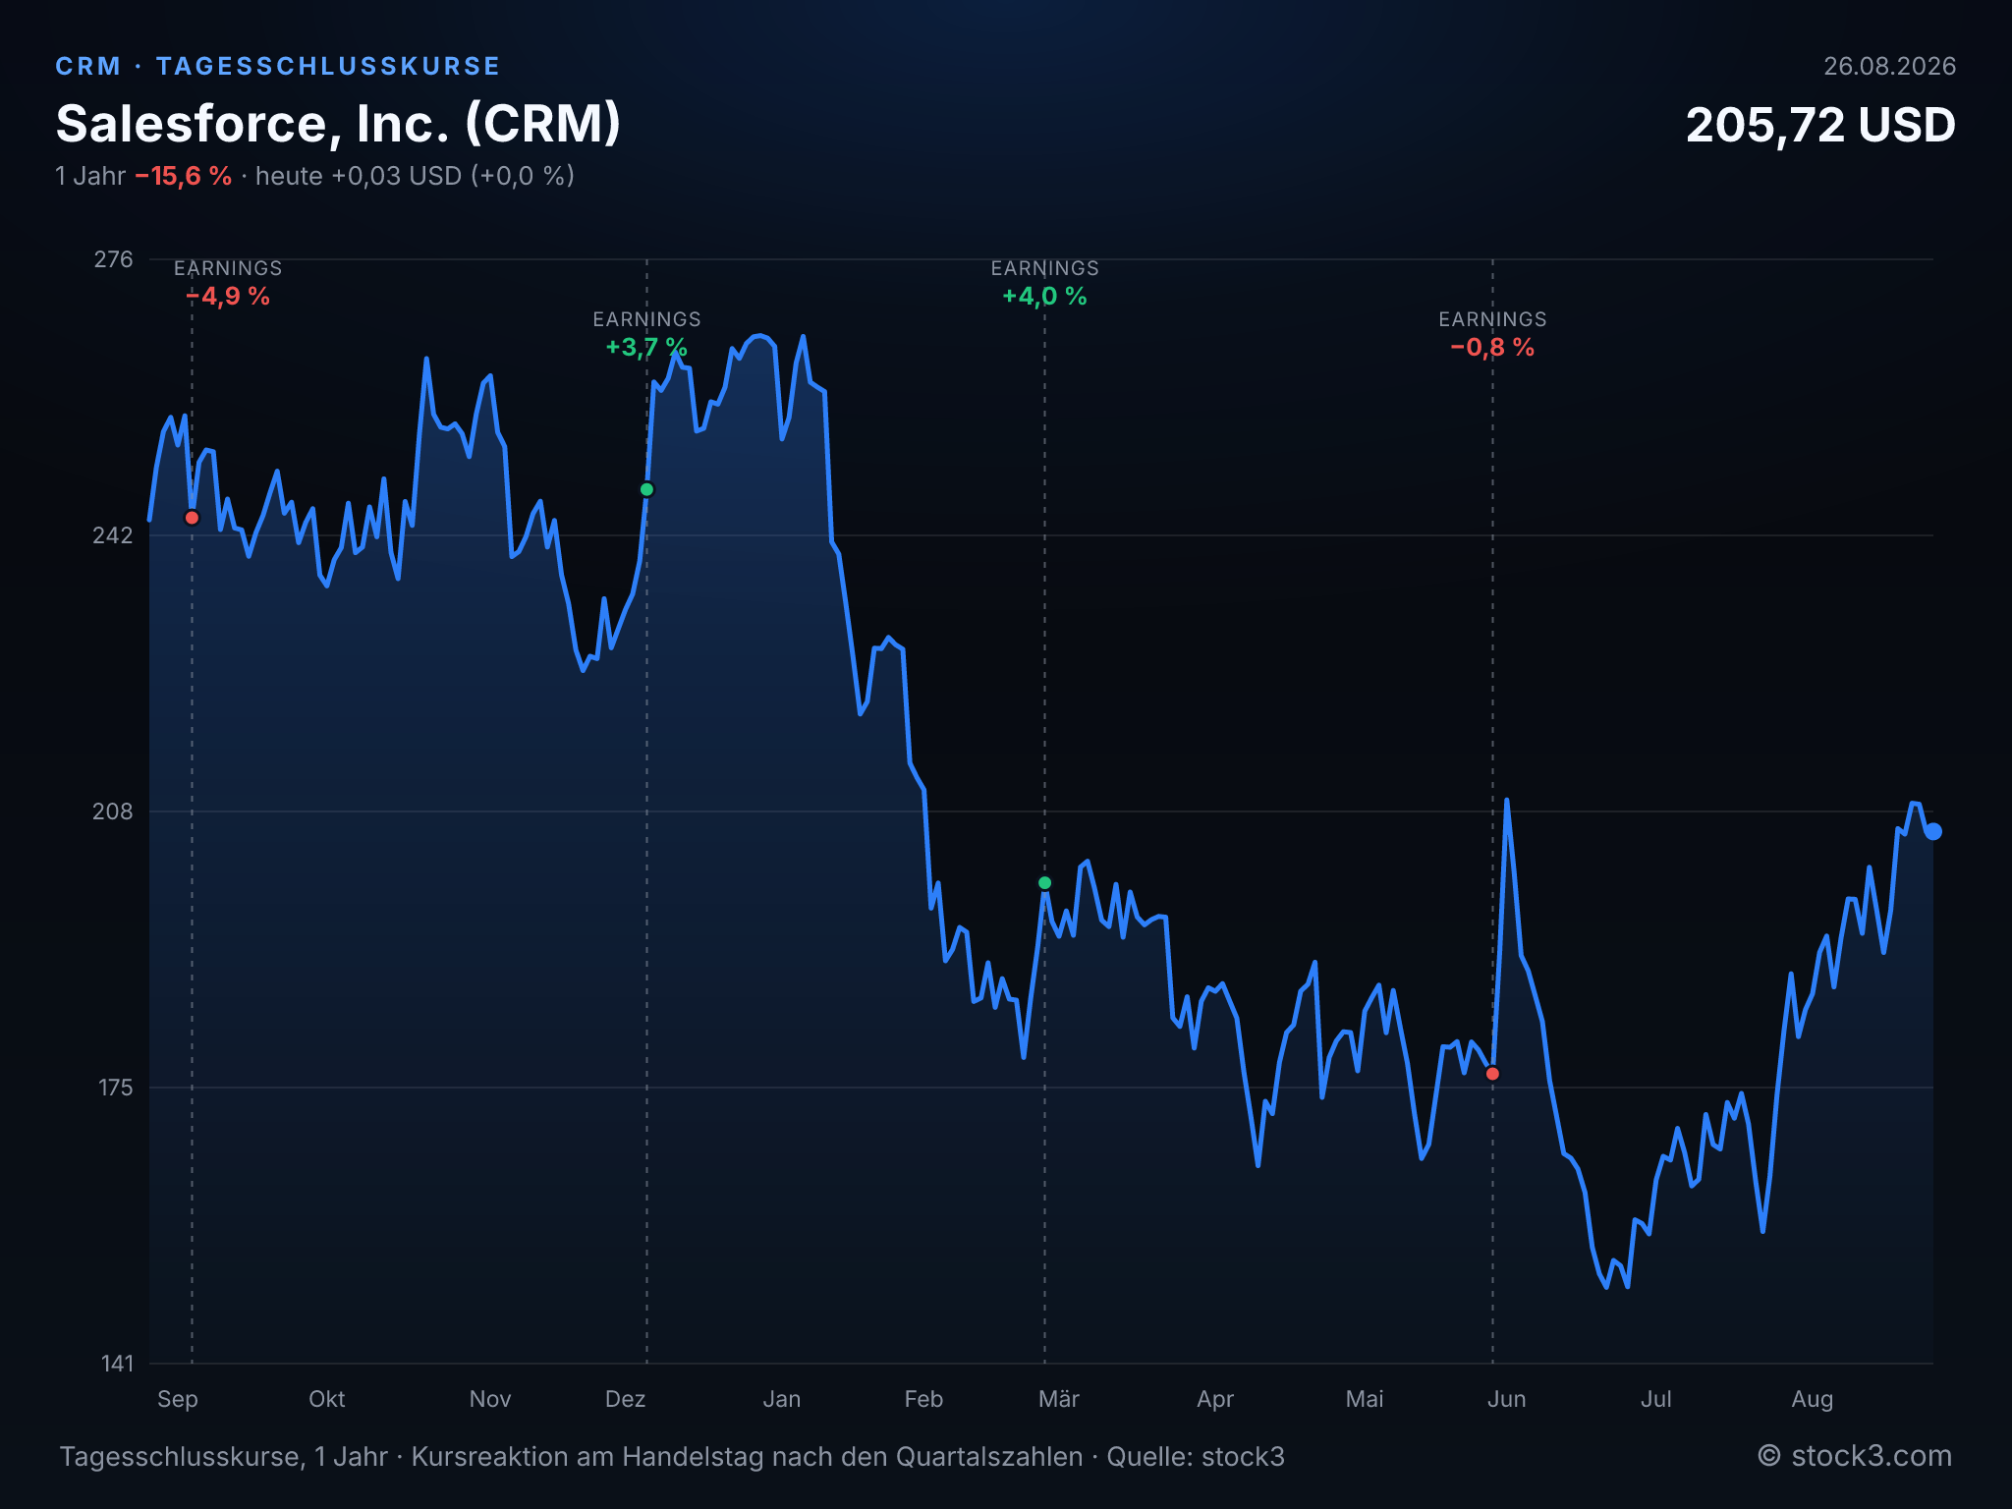
Task: Click the 276 y-axis label
Action: [x=113, y=259]
